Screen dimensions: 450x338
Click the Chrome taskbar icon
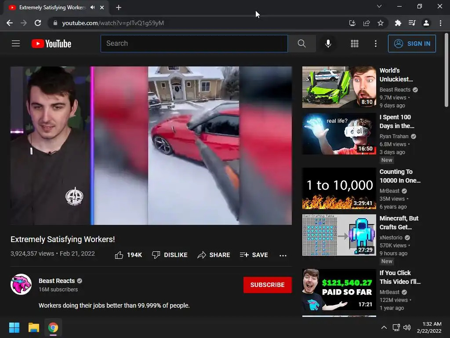(53, 327)
